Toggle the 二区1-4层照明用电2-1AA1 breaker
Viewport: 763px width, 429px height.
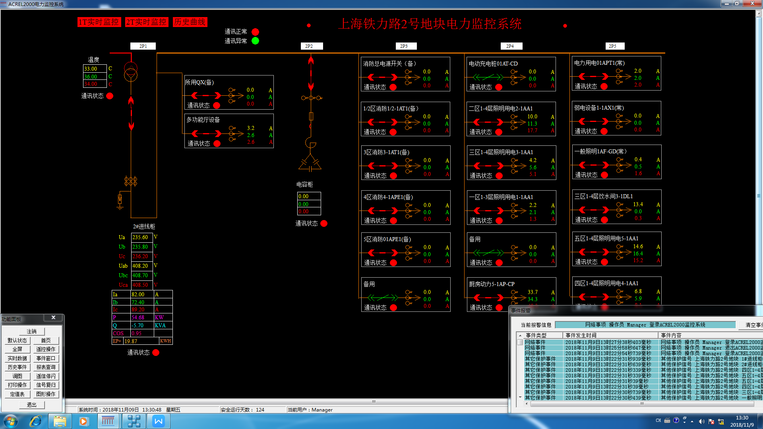click(488, 122)
